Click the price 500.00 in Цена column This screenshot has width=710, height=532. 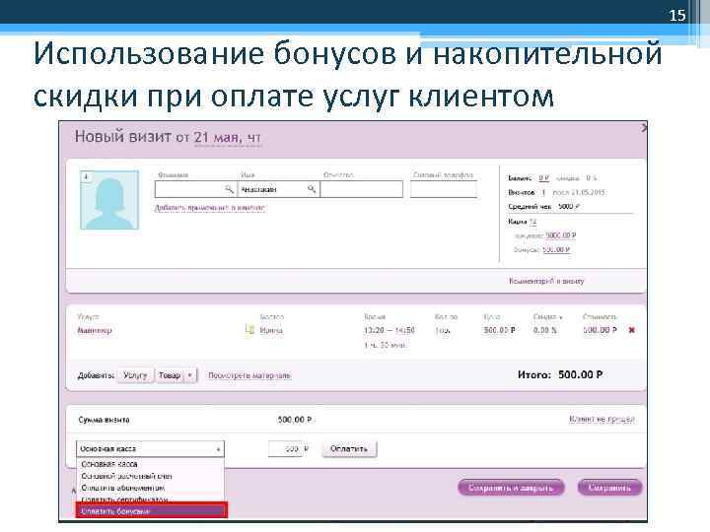(x=499, y=330)
